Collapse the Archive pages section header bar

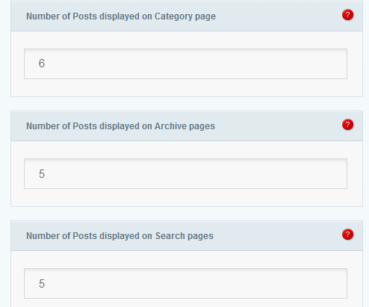(x=187, y=126)
